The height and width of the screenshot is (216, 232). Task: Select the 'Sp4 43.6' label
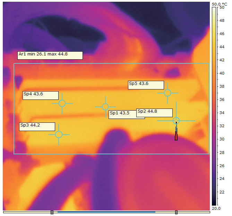tap(40, 95)
